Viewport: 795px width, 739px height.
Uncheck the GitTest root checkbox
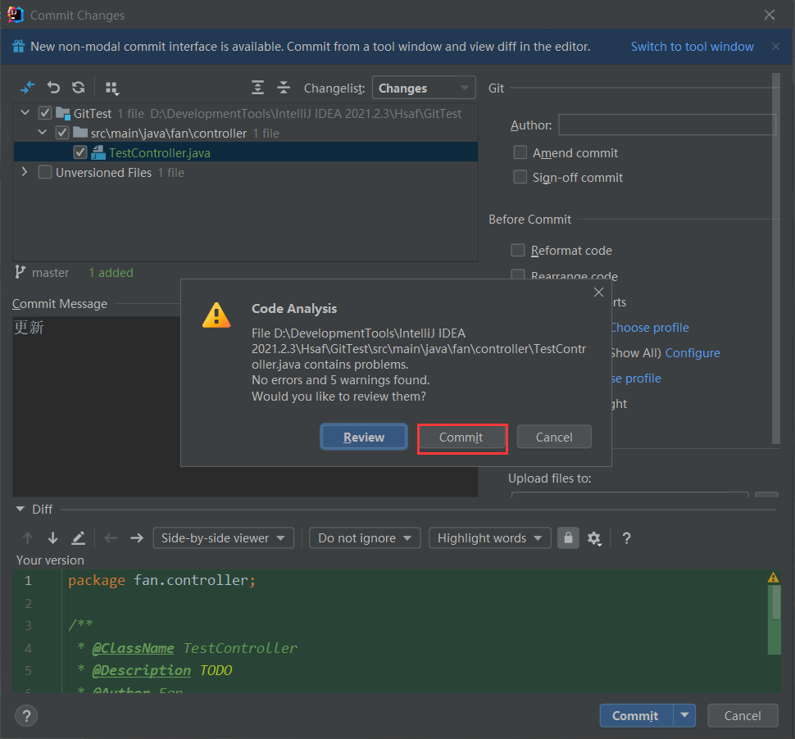tap(44, 113)
